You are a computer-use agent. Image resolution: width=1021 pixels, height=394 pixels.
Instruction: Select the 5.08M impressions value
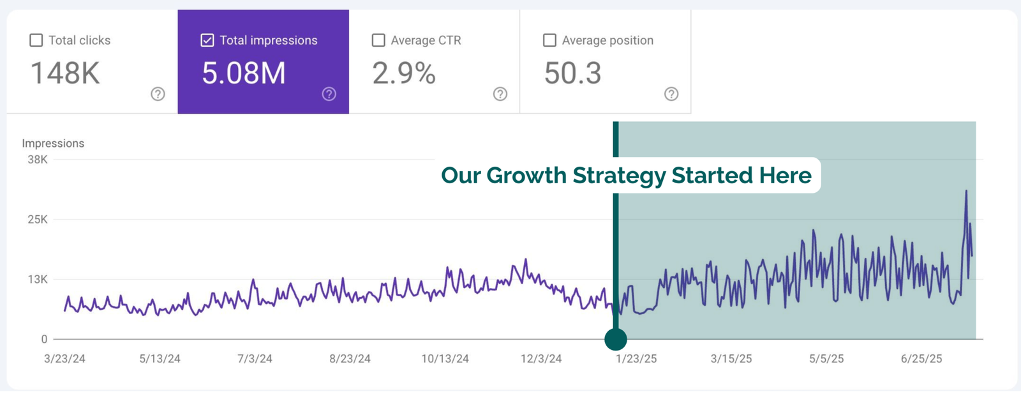pos(244,73)
